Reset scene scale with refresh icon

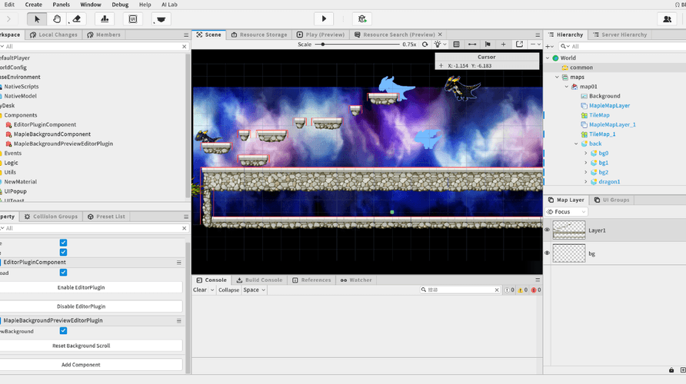[x=425, y=44]
